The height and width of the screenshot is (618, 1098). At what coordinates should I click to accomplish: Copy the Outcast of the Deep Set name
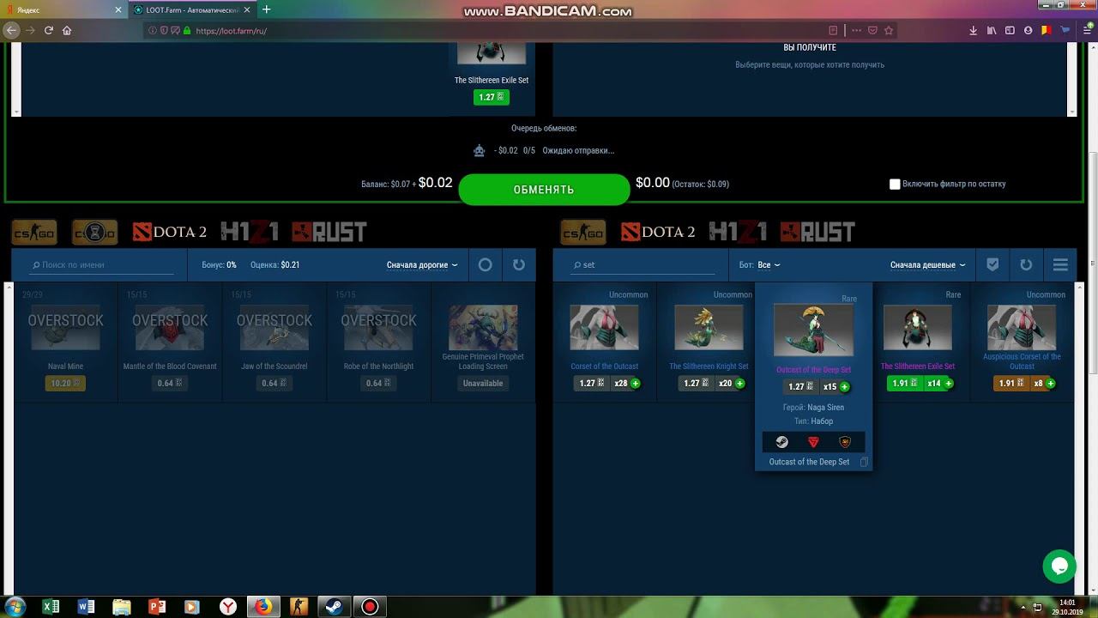click(864, 462)
